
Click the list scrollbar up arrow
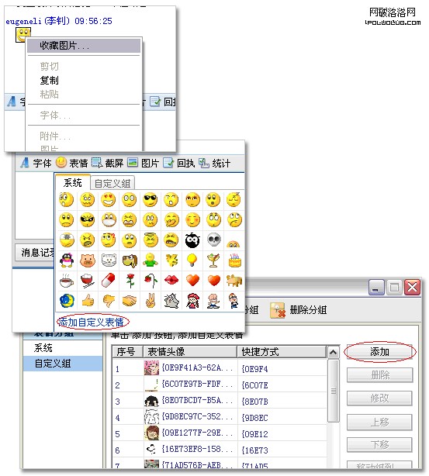(x=333, y=352)
